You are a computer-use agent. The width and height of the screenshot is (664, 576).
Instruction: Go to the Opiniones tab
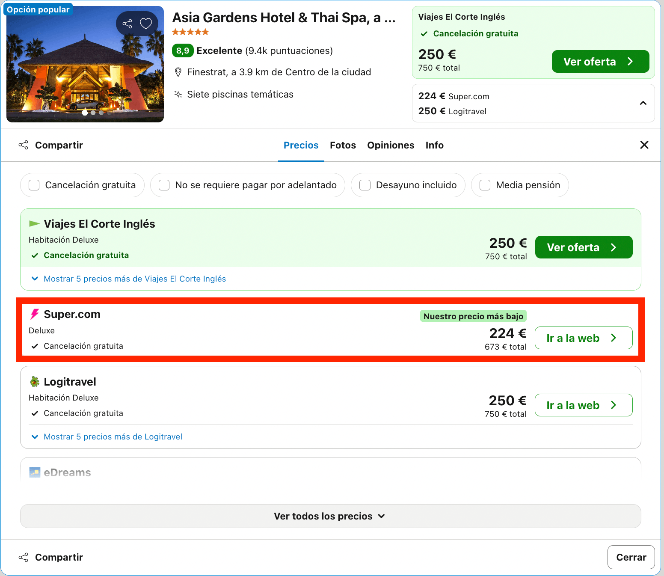coord(391,145)
